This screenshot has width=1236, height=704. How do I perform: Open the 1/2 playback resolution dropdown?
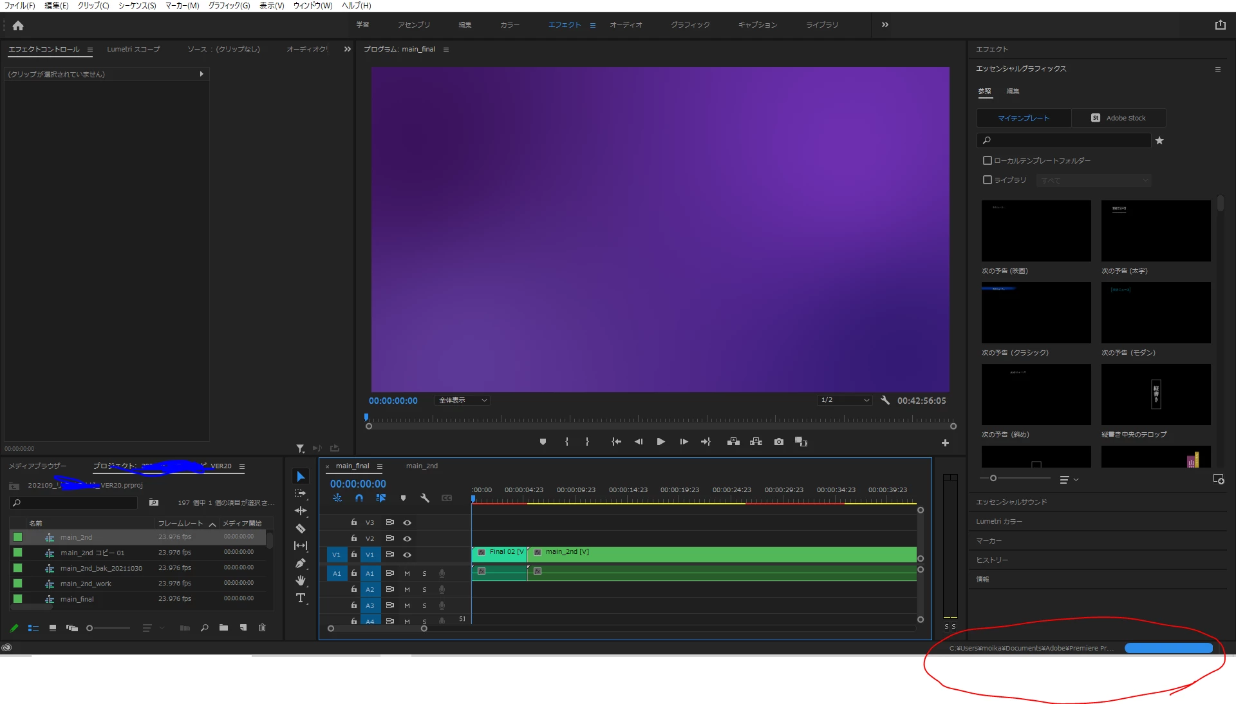(845, 401)
